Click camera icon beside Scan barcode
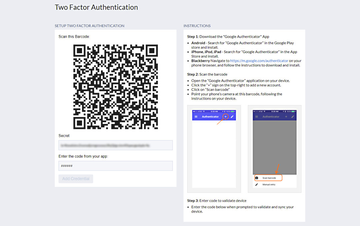Screen dimensions: 360x226 pos(257,178)
